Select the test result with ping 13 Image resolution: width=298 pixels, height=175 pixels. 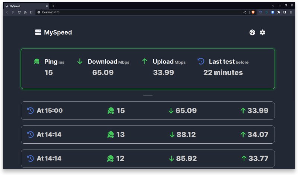[x=148, y=134]
